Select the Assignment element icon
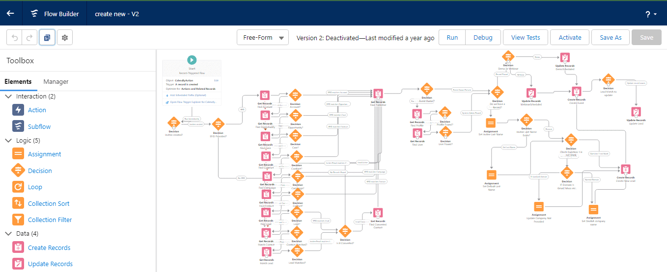667x272 pixels. coord(18,154)
